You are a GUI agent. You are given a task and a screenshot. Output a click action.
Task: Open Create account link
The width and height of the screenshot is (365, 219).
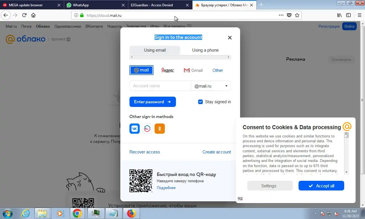coord(217,152)
